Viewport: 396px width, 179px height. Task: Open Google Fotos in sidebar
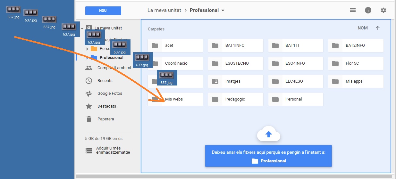(110, 94)
